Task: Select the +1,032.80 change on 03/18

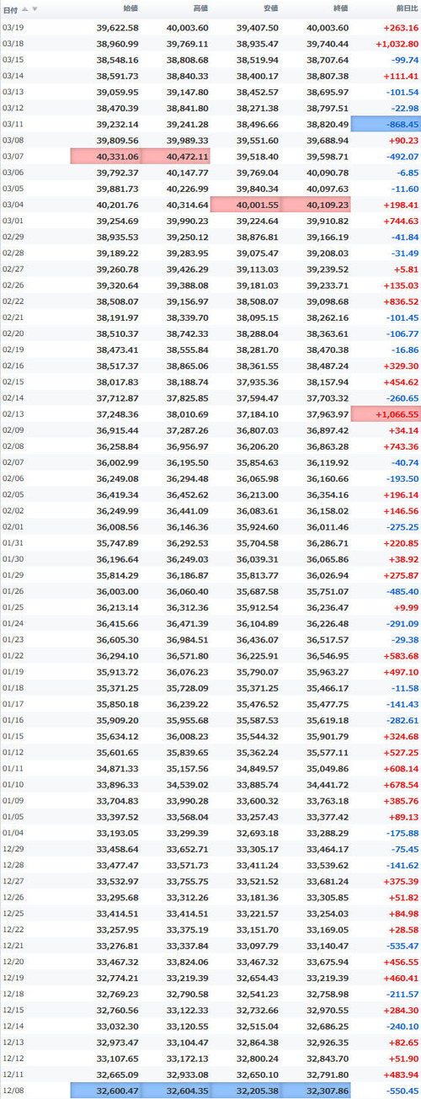Action: [x=397, y=42]
